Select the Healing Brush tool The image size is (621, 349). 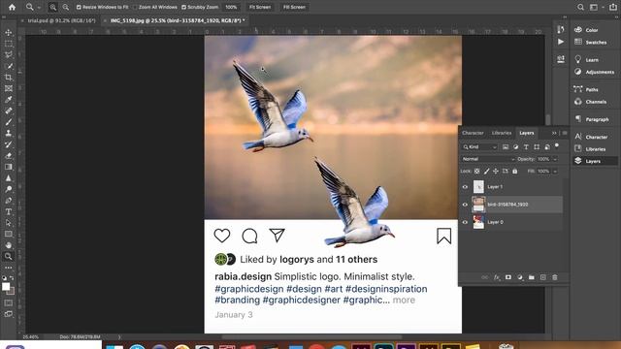[x=9, y=111]
